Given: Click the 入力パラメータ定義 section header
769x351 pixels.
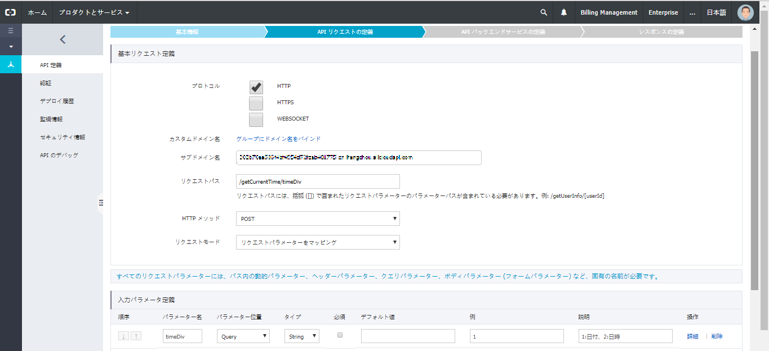Looking at the screenshot, I should 426,300.
